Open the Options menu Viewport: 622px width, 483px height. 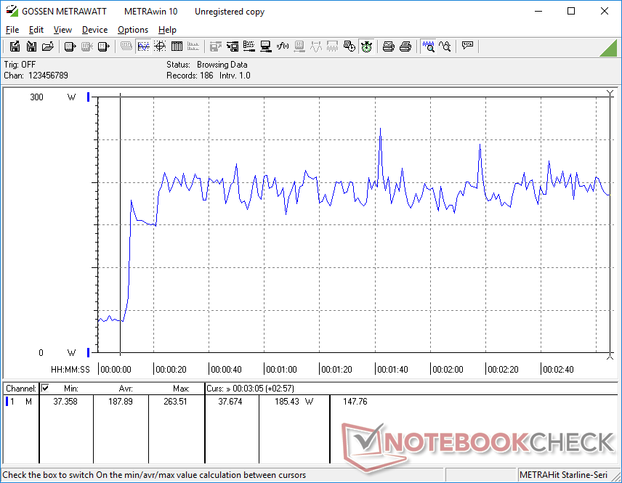click(133, 30)
